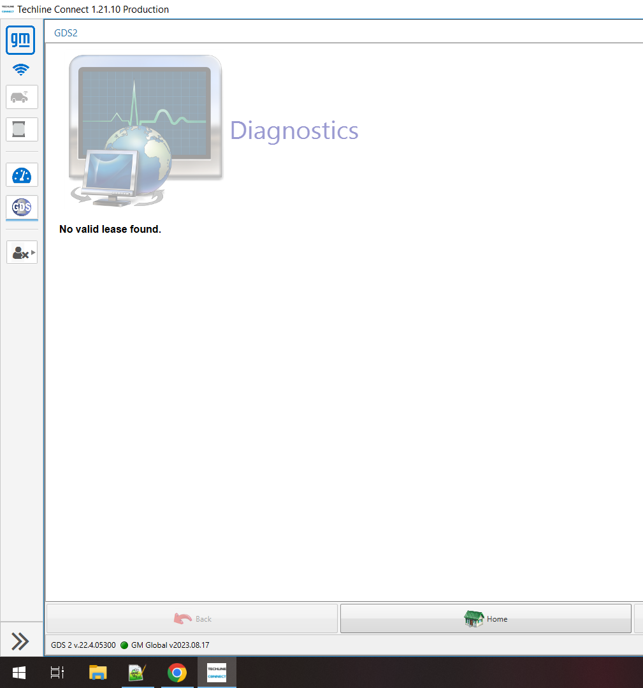Viewport: 643px width, 688px height.
Task: Click the Back button
Action: coord(192,618)
